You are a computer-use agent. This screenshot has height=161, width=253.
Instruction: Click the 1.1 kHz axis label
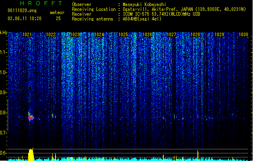4,52
